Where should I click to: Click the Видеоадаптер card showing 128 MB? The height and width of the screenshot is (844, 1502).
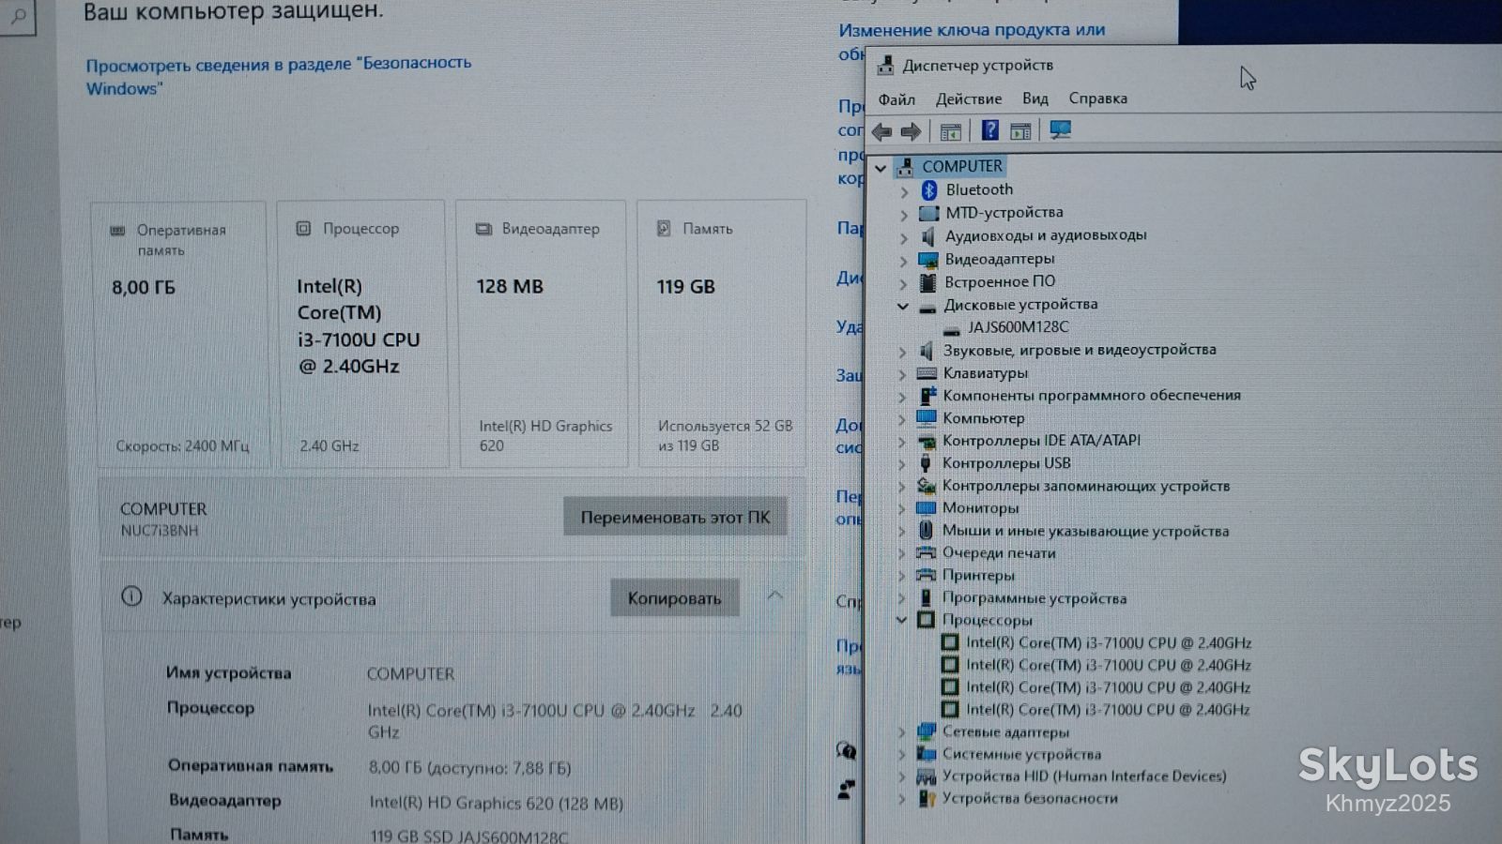pyautogui.click(x=543, y=333)
